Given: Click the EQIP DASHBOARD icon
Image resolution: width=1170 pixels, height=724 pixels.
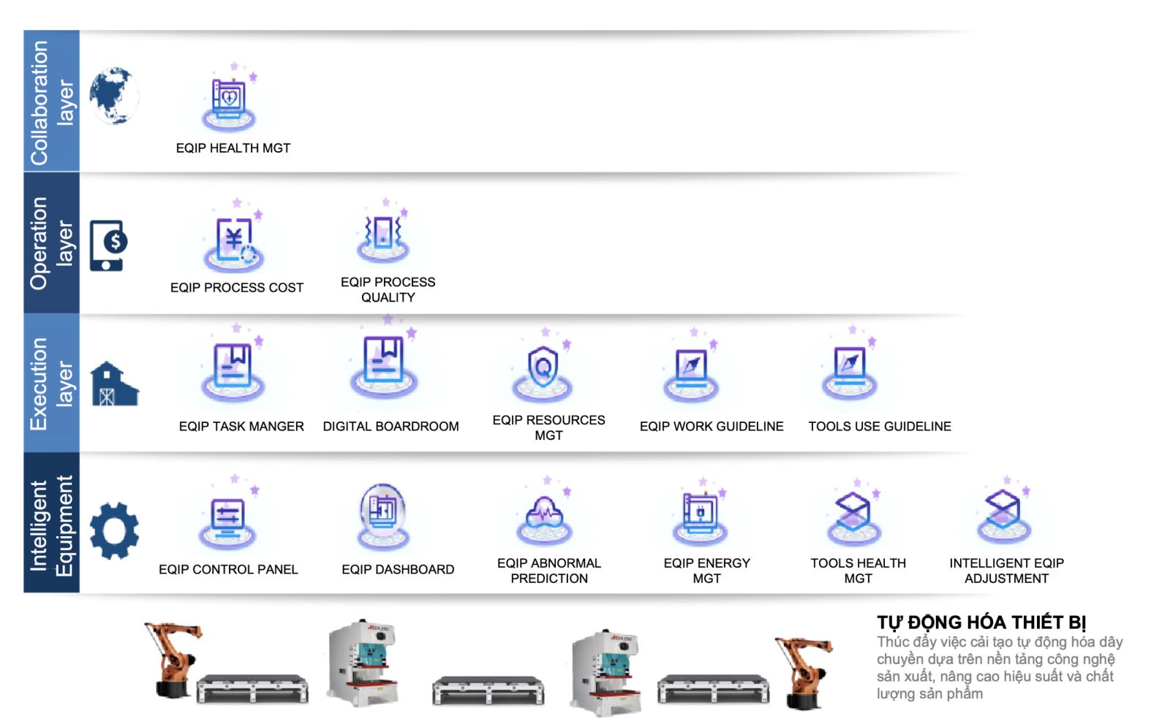Looking at the screenshot, I should pyautogui.click(x=382, y=515).
